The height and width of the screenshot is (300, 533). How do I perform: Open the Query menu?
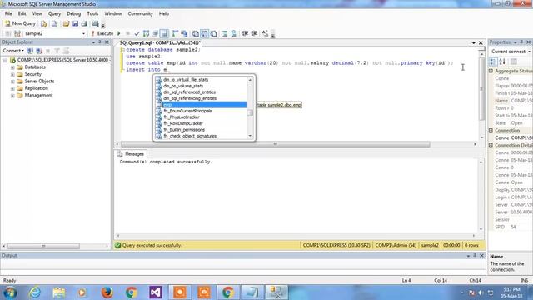point(54,13)
